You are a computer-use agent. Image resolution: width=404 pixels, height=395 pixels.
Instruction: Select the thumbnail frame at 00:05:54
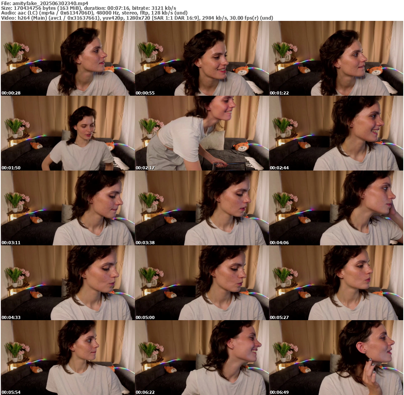(68, 358)
